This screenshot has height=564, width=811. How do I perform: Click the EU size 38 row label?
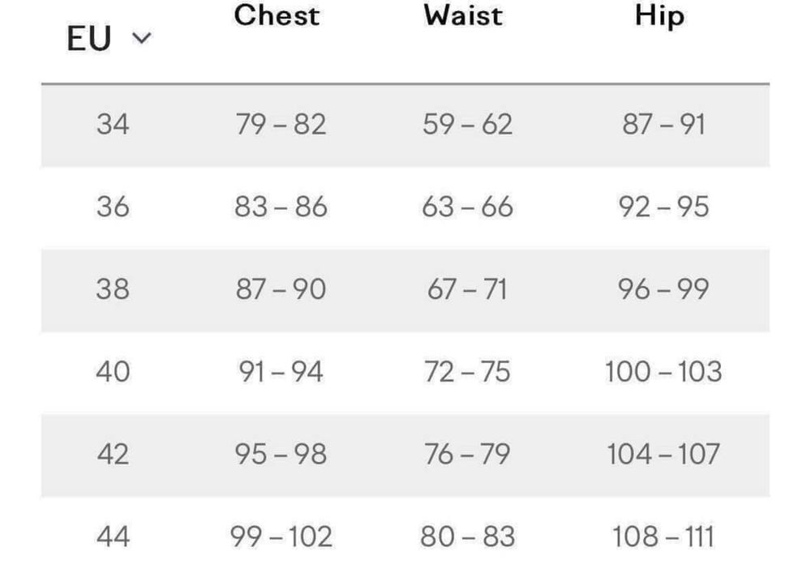113,289
